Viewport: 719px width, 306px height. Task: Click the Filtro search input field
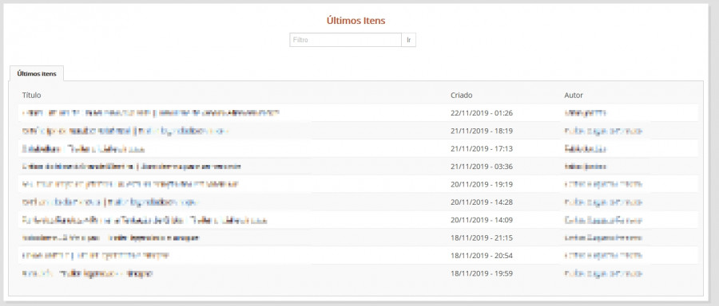[x=345, y=40]
